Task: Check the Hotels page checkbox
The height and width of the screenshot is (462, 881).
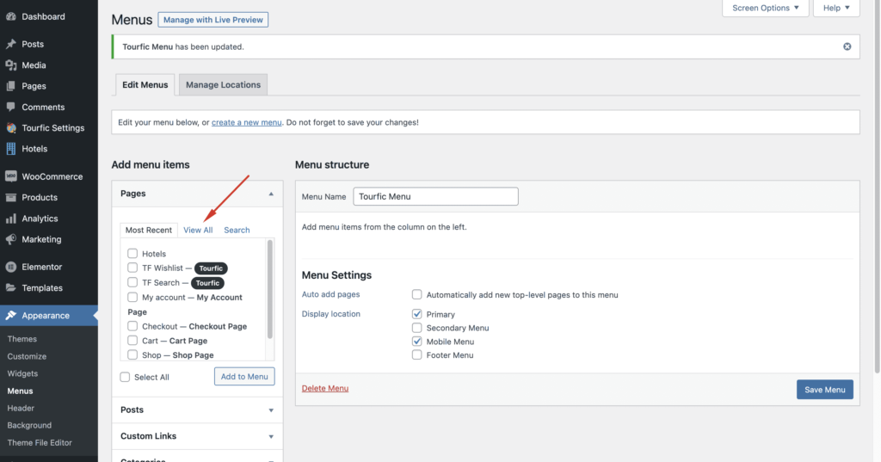Action: click(132, 254)
